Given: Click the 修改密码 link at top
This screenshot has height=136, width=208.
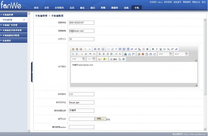Looking at the screenshot, I should click(168, 2).
